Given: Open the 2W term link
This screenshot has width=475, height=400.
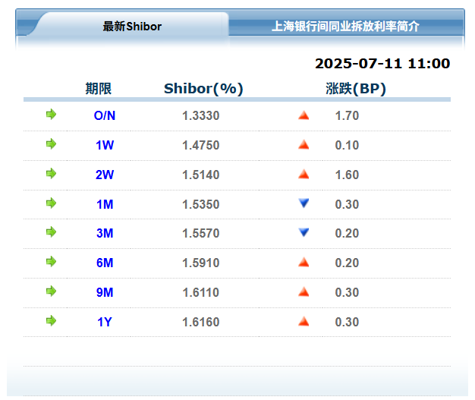Looking at the screenshot, I should tap(105, 175).
